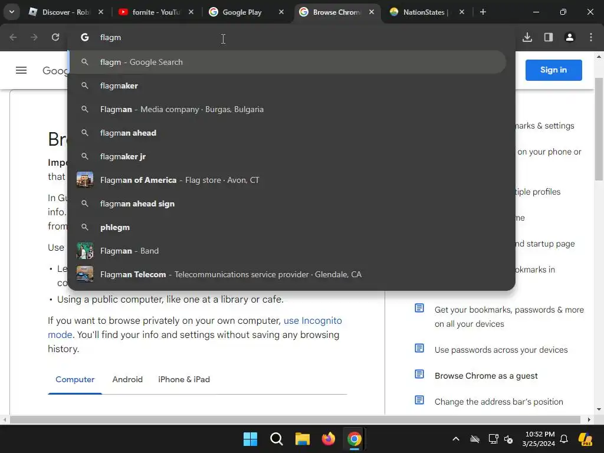The width and height of the screenshot is (604, 453).
Task: Open the hamburger main menu on help page
Action: click(21, 70)
